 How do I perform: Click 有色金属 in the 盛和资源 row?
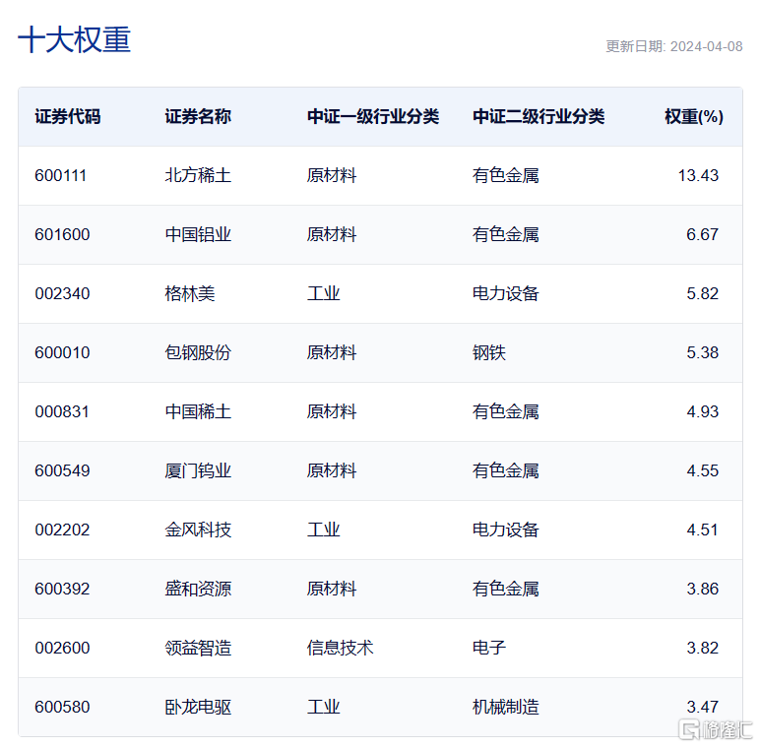pos(506,590)
